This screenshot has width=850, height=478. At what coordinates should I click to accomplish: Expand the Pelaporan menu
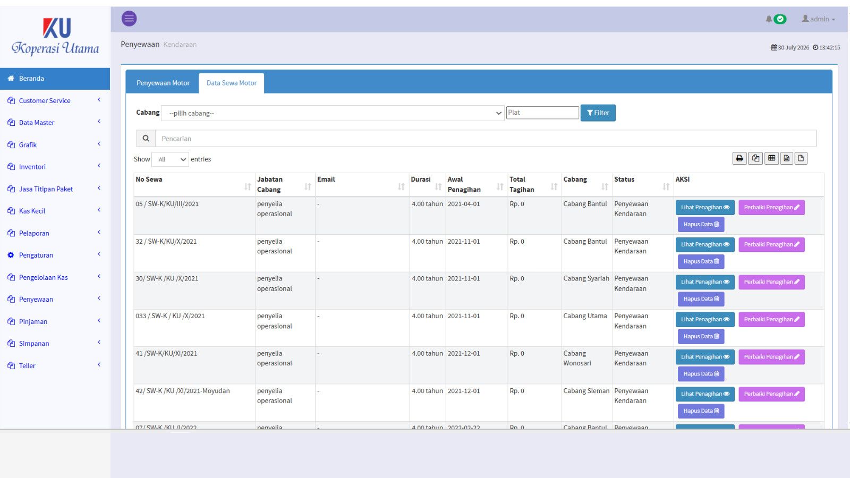(55, 233)
